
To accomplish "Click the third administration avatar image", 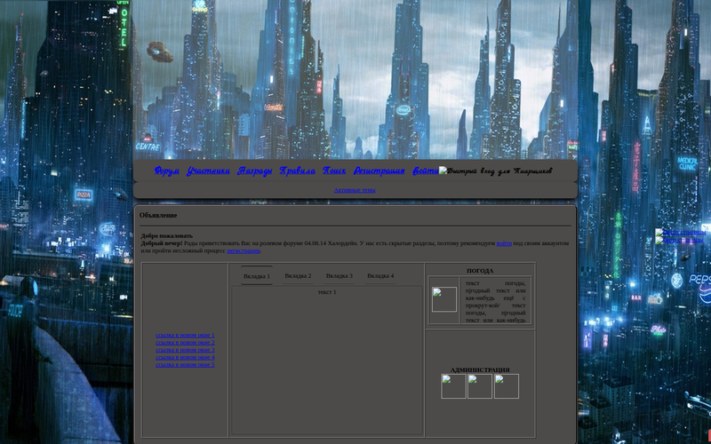I will 507,386.
